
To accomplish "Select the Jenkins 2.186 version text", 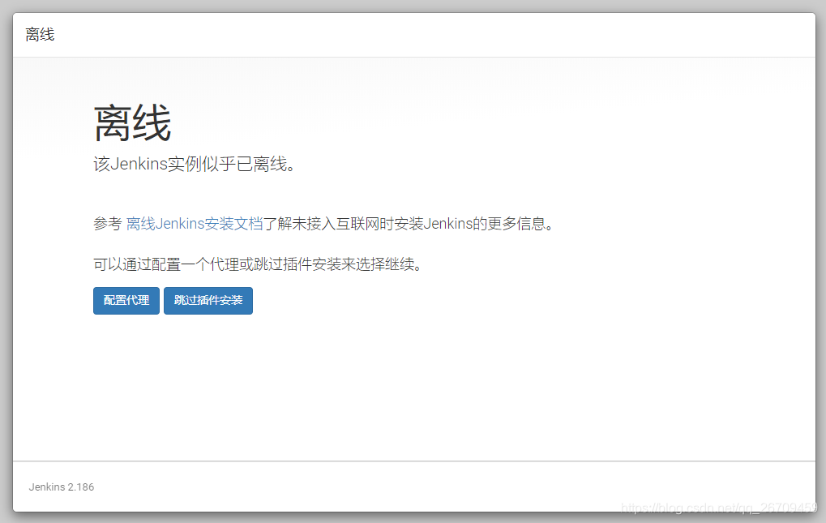I will pos(62,487).
